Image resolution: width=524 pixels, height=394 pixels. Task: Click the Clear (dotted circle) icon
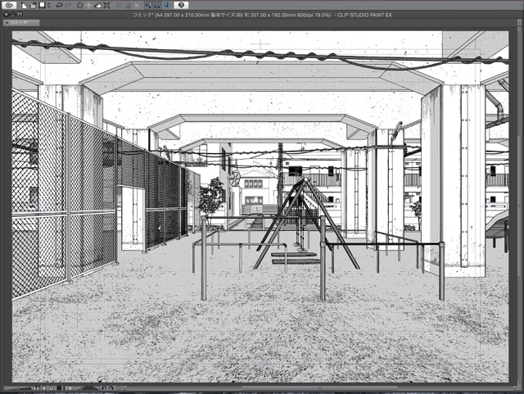[x=80, y=5]
